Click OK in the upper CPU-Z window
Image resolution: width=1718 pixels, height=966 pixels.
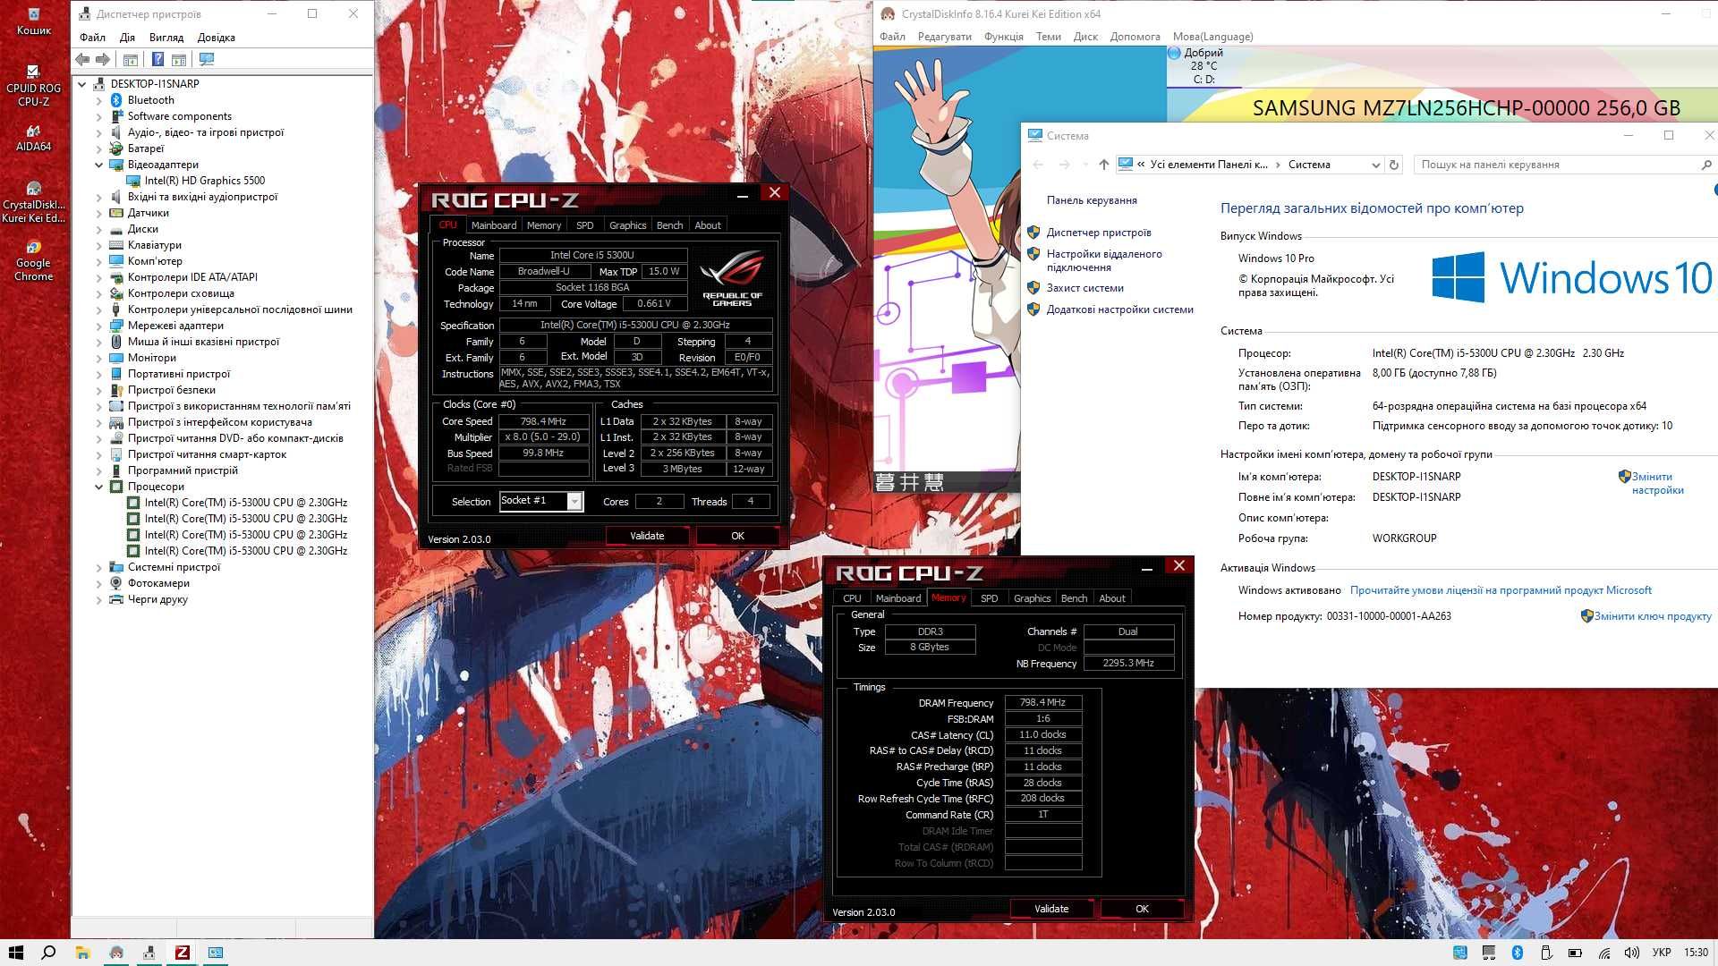pos(737,536)
